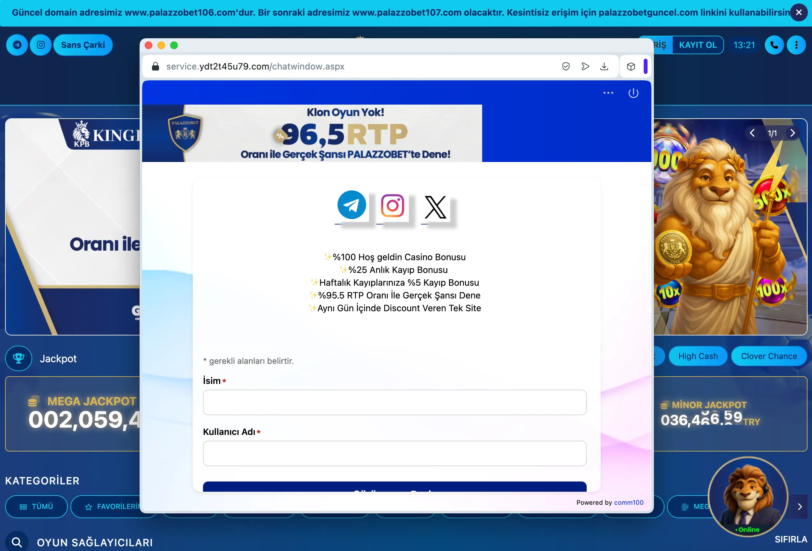
Task: Click the Kullanıcı Adı input field
Action: [x=395, y=453]
